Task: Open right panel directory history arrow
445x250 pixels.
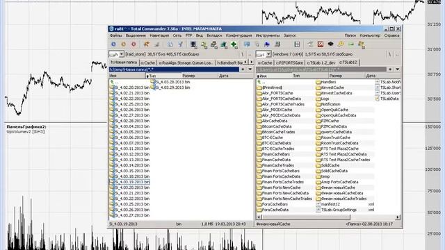Action: (397, 69)
